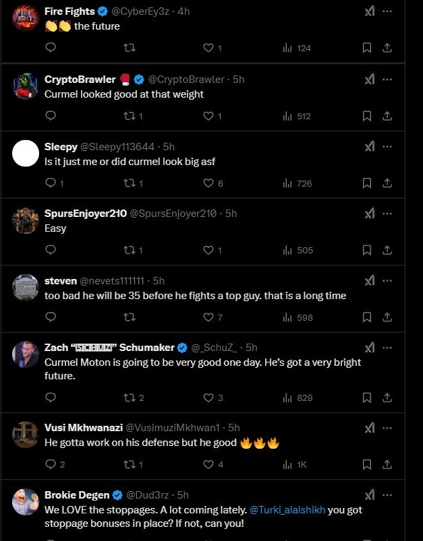Open the reply composer on CryptoBrawler's tweet
Image resolution: width=423 pixels, height=541 pixels.
click(x=51, y=115)
